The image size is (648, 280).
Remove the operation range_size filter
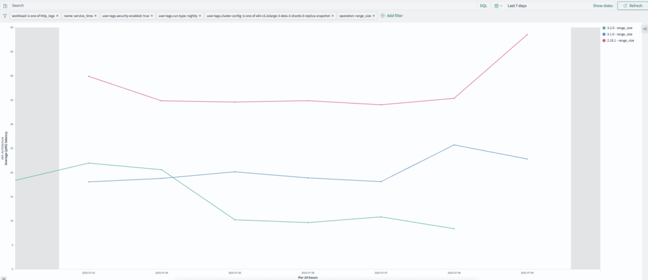pos(374,16)
